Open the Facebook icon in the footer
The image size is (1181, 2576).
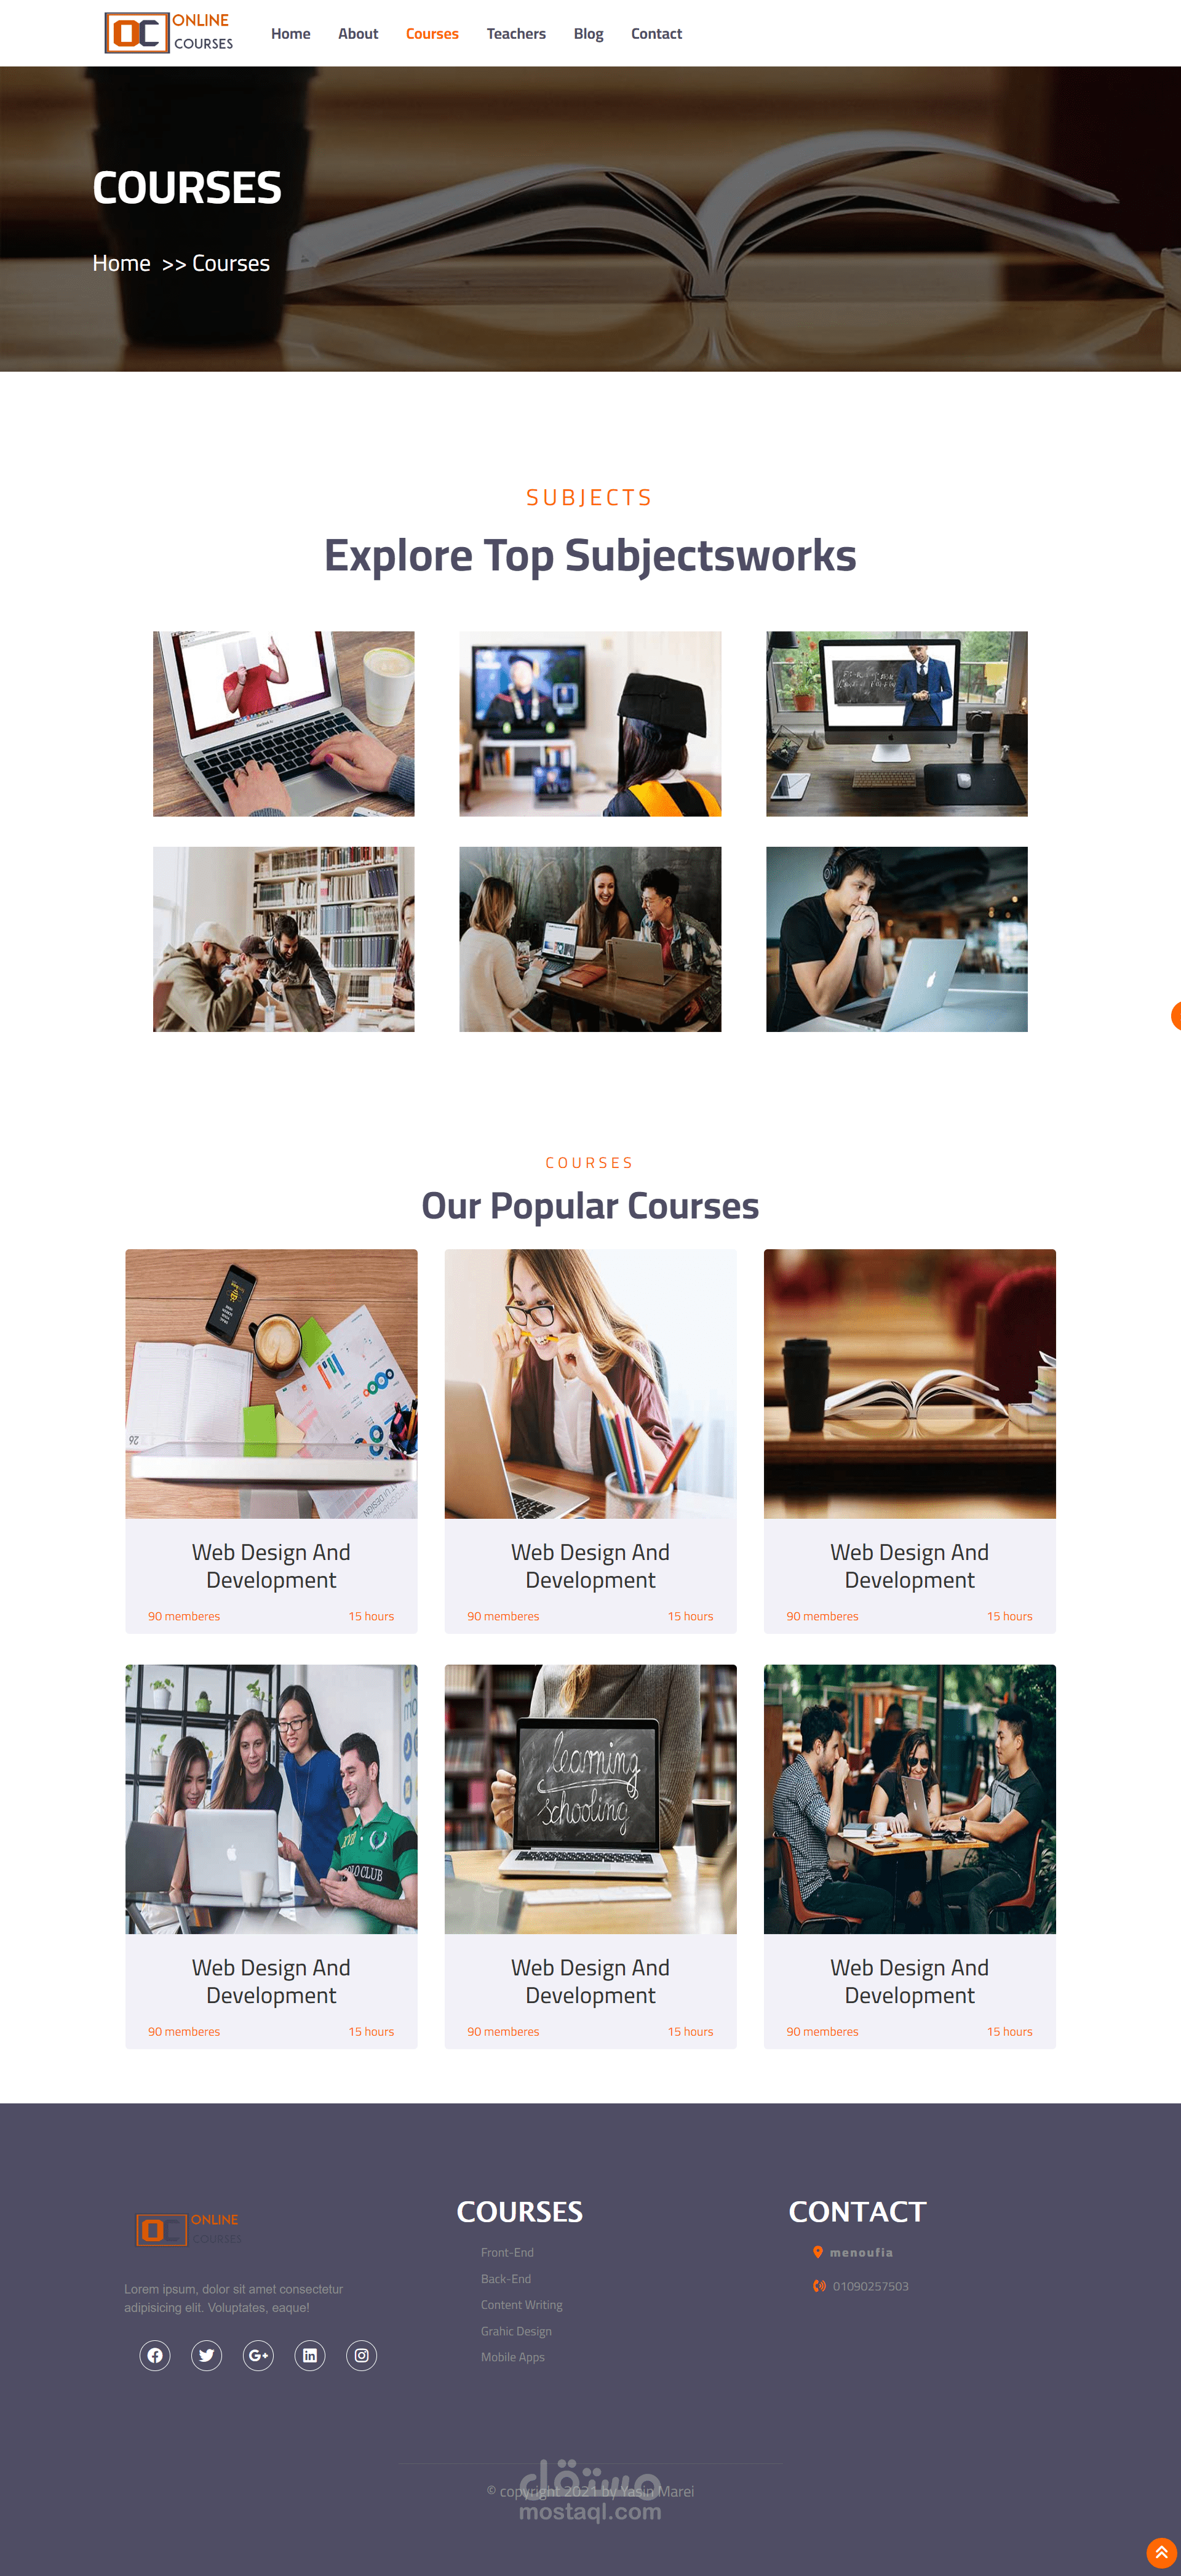click(155, 2355)
